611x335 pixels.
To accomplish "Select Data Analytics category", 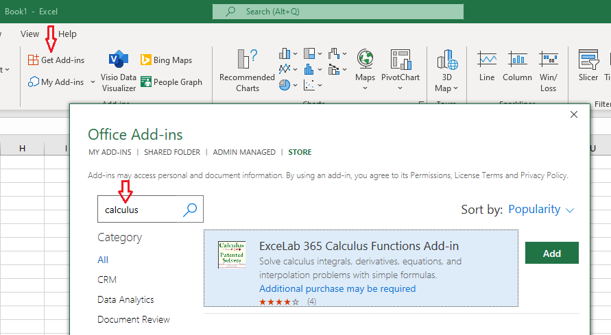I will tap(125, 299).
